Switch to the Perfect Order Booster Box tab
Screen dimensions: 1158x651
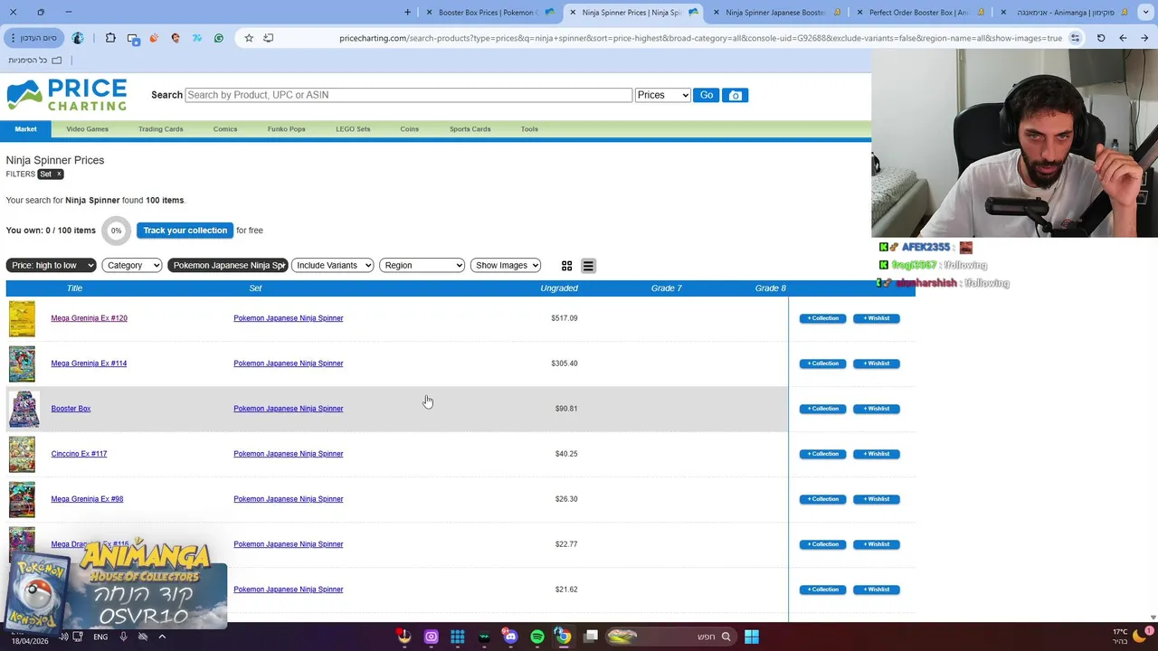[x=923, y=12]
